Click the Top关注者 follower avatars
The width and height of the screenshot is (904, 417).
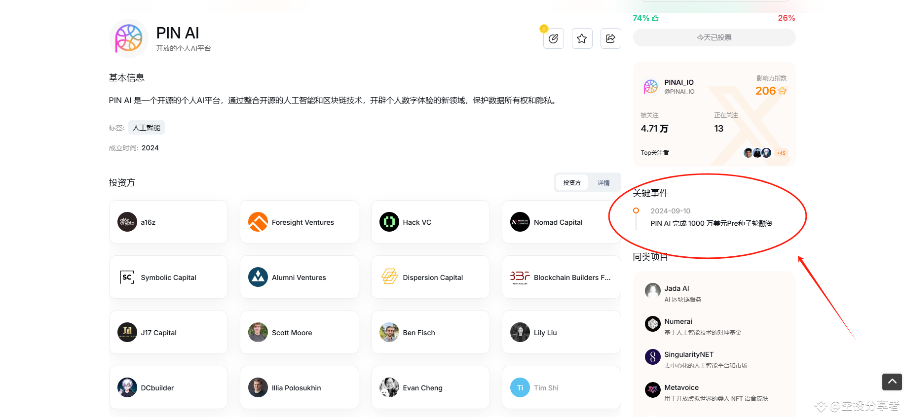(x=757, y=153)
